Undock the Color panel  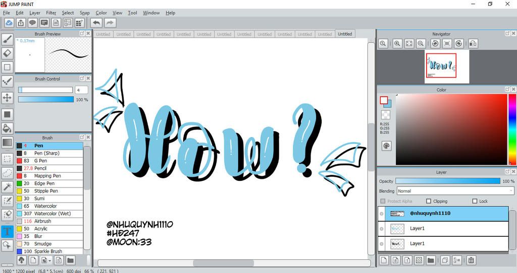(507, 90)
